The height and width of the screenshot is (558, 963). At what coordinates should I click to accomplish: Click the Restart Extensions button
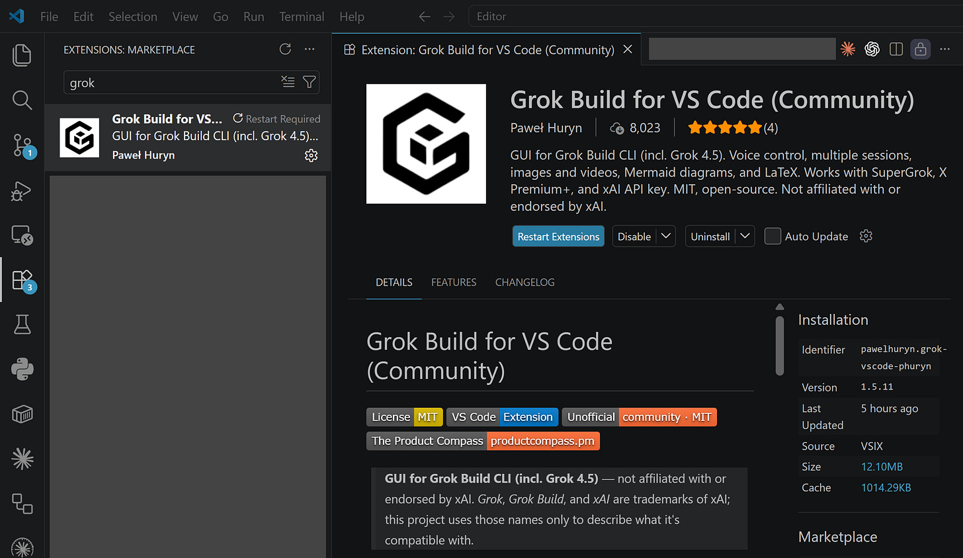coord(558,237)
